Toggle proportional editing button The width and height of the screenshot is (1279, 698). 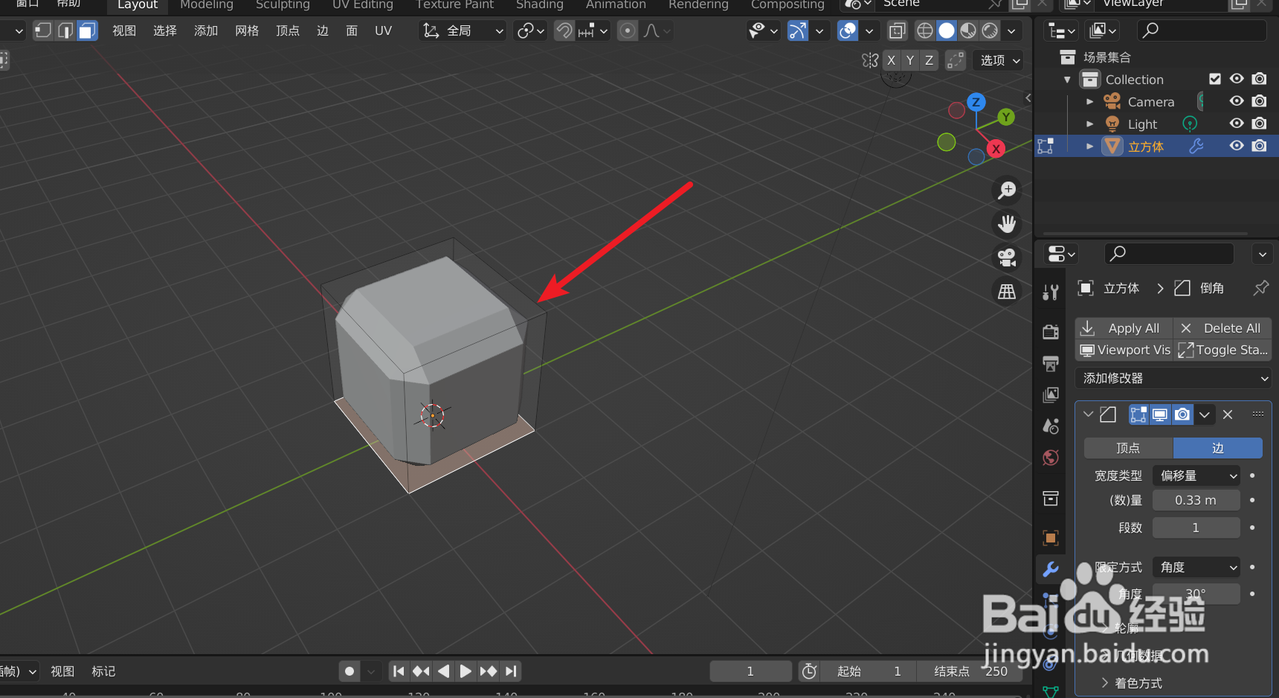point(628,31)
